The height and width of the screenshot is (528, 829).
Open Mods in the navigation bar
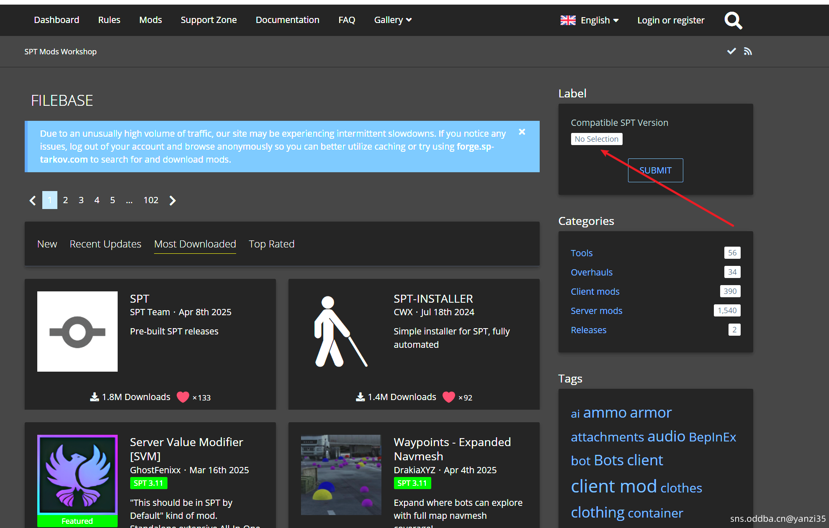(x=151, y=20)
